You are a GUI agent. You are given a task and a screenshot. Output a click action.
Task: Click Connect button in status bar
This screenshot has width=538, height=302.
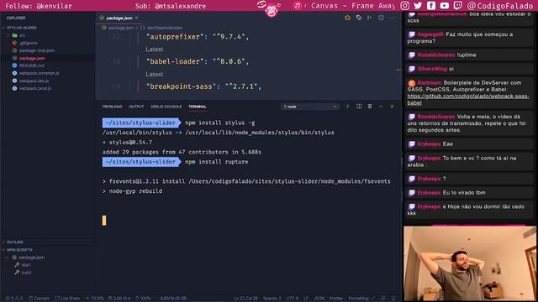[40, 299]
